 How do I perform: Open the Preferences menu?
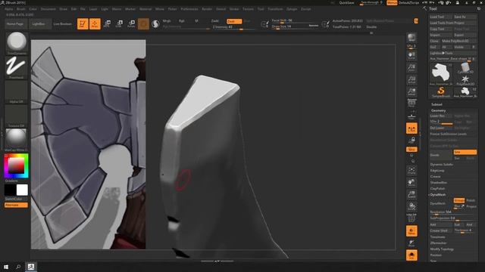(x=189, y=9)
